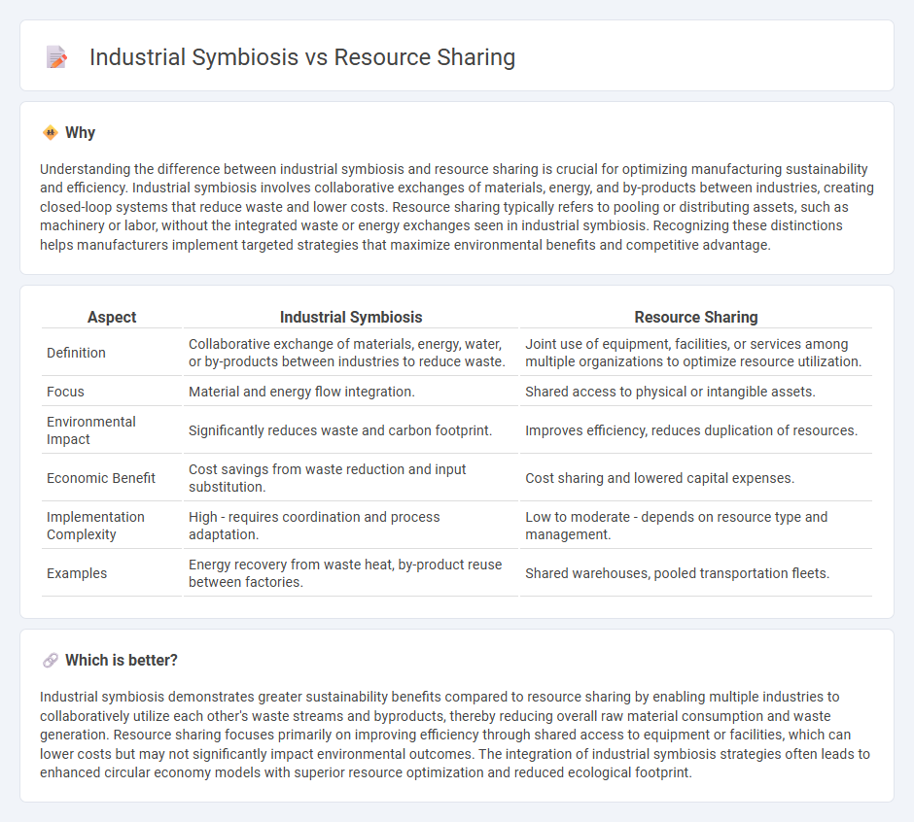Click the Aspect column header
This screenshot has width=914, height=822.
click(x=112, y=317)
